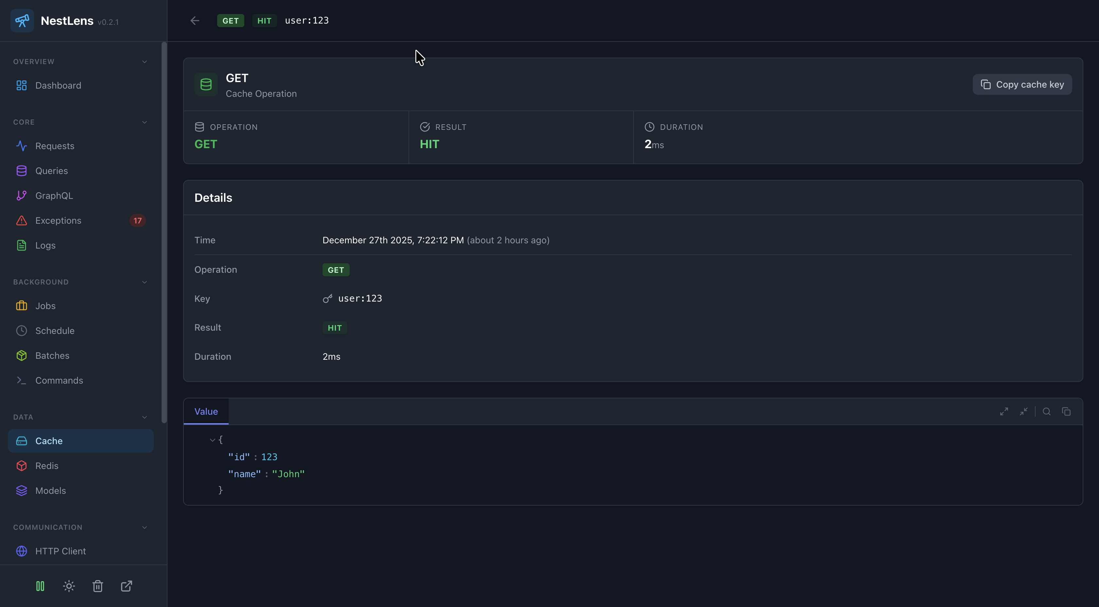1099x607 pixels.
Task: Click the sidebar vertical scrollbar
Action: pos(164,233)
